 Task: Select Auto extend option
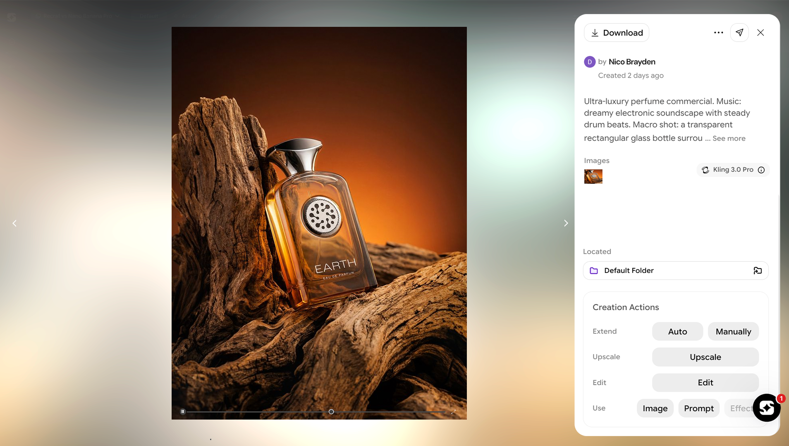click(677, 332)
